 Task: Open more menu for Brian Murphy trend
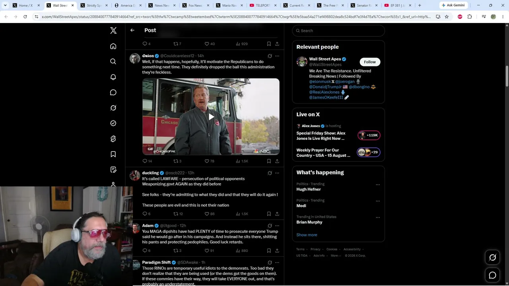click(x=378, y=217)
